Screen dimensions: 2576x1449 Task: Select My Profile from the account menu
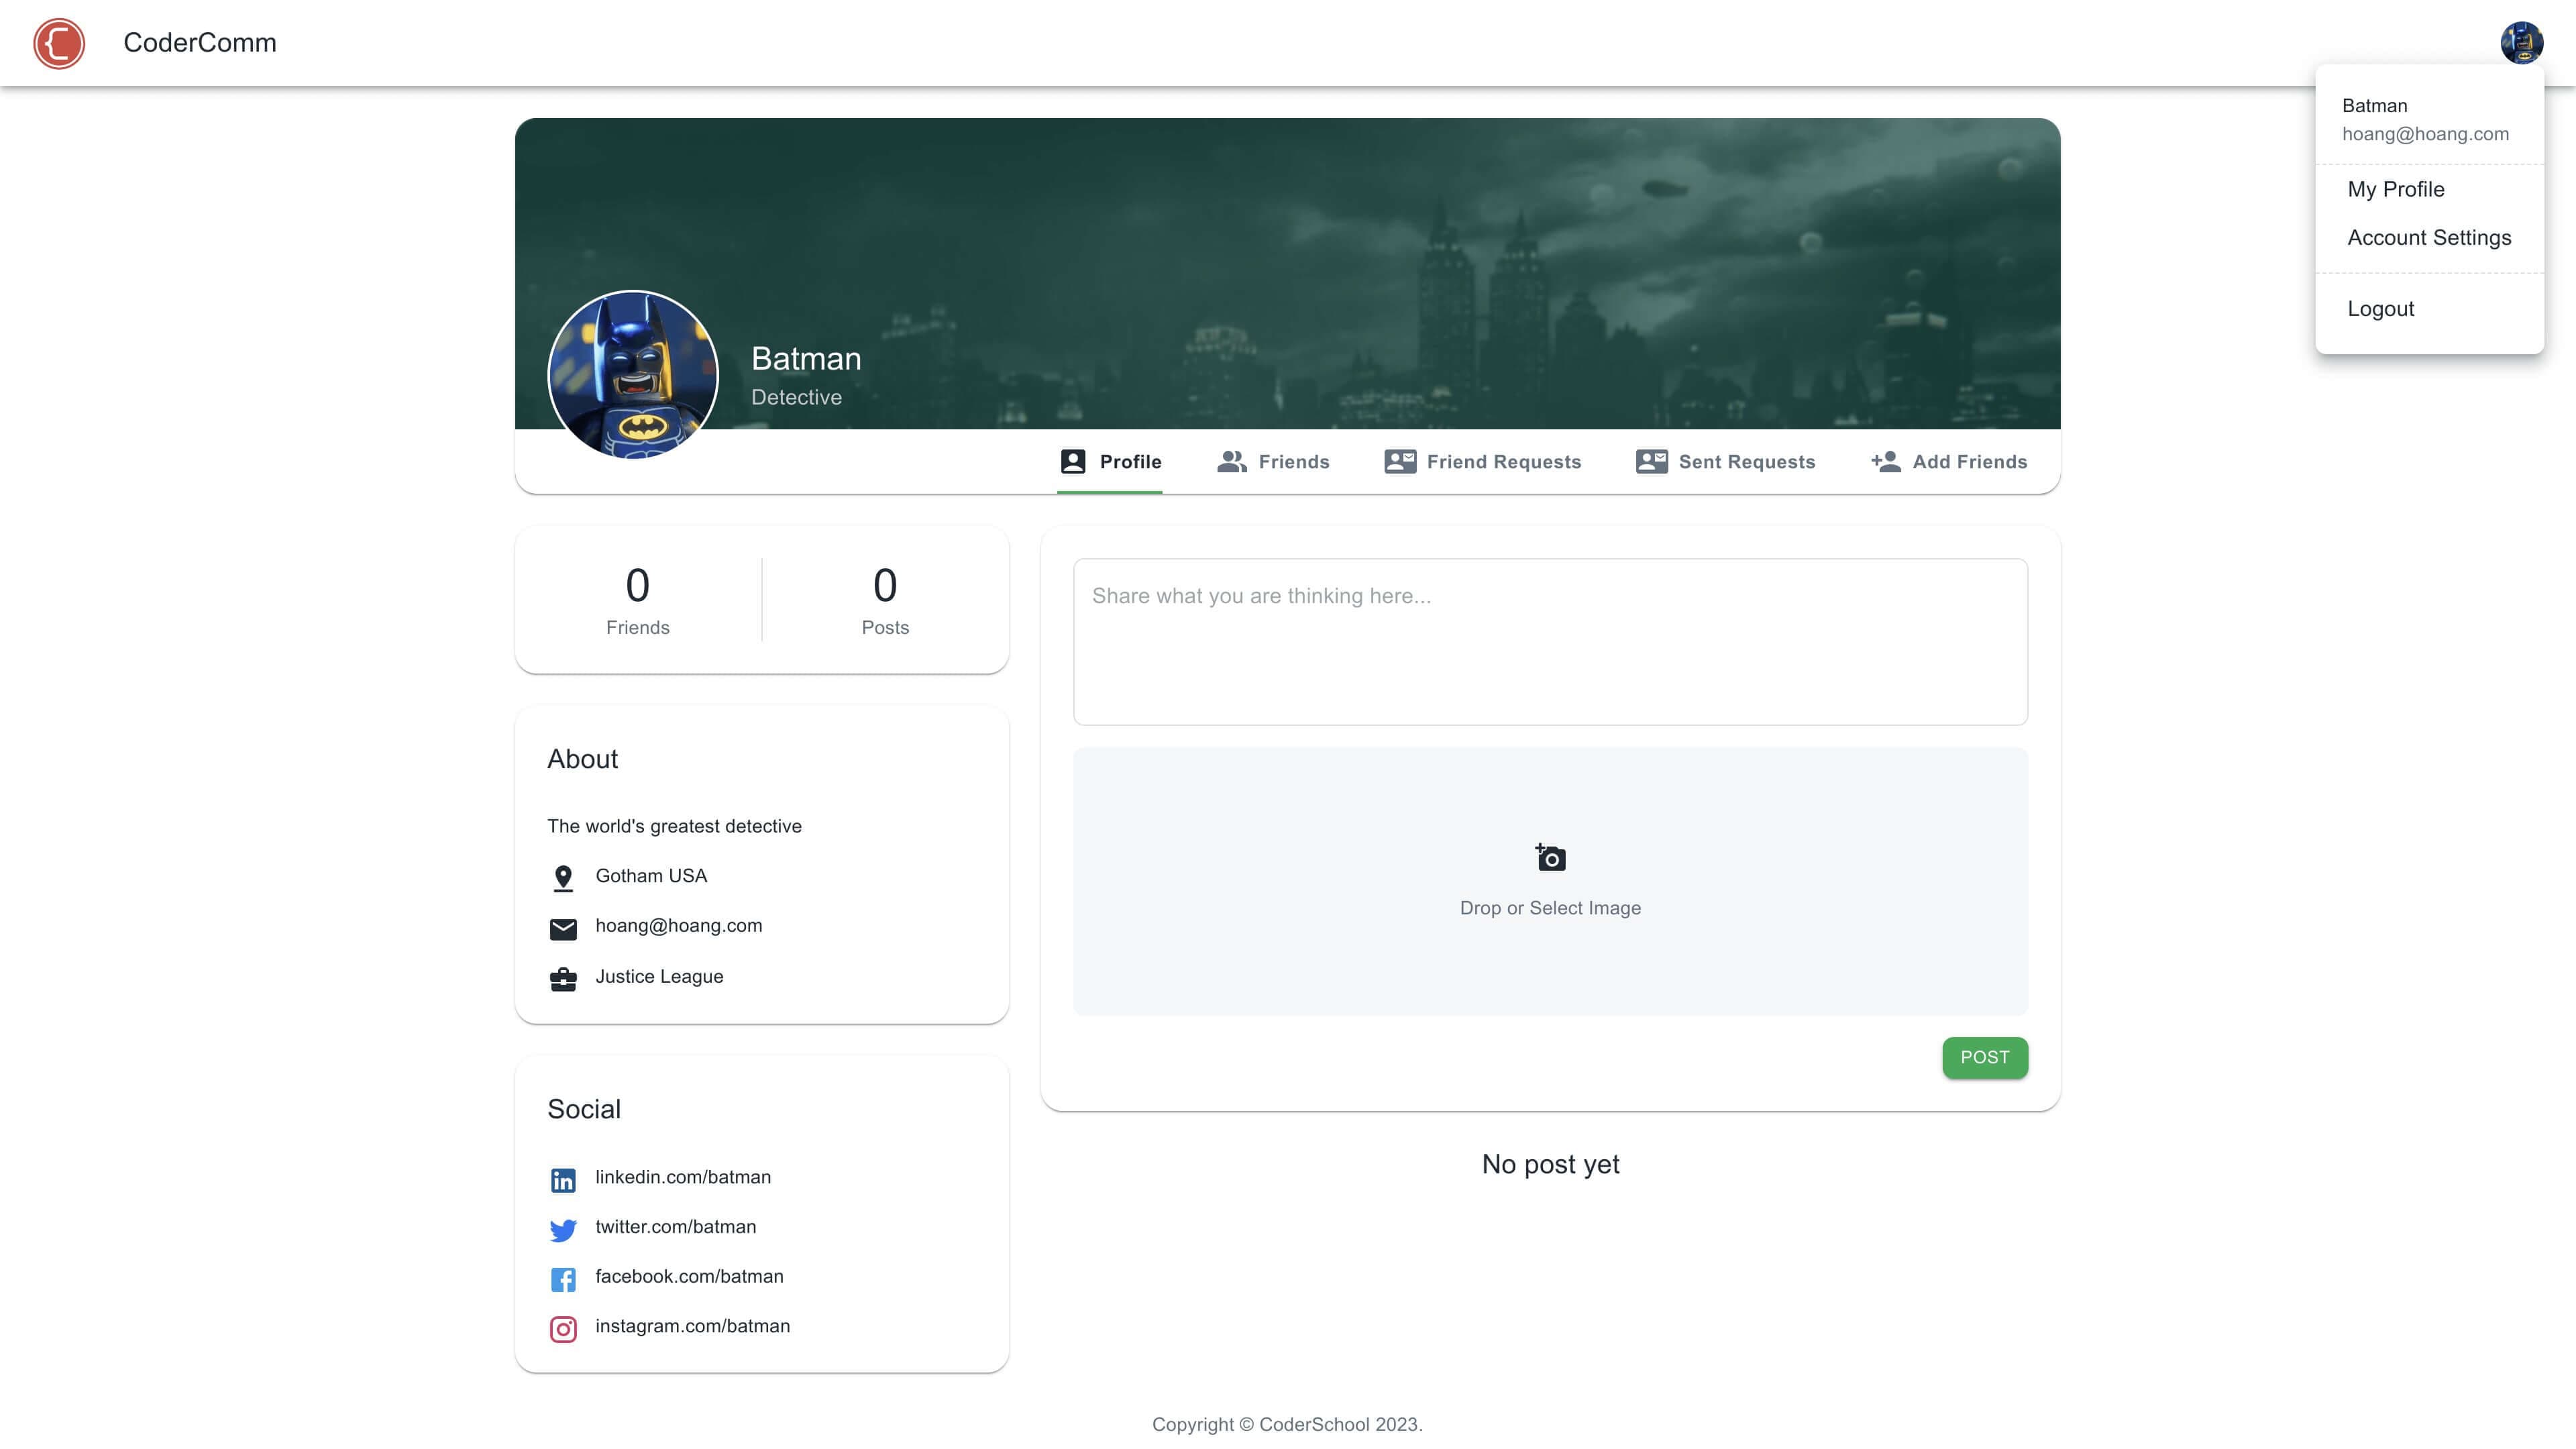pos(2429,189)
